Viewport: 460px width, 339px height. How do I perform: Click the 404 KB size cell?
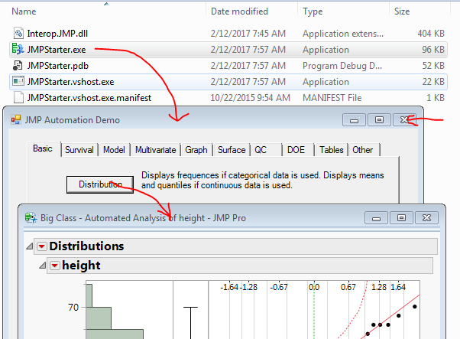tap(431, 34)
